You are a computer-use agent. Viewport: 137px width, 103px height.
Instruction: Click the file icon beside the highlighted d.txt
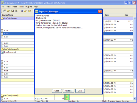coord(2,34)
